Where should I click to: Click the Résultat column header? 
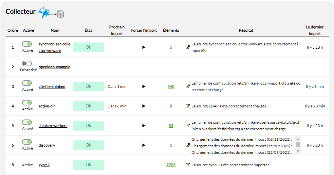[x=246, y=30]
